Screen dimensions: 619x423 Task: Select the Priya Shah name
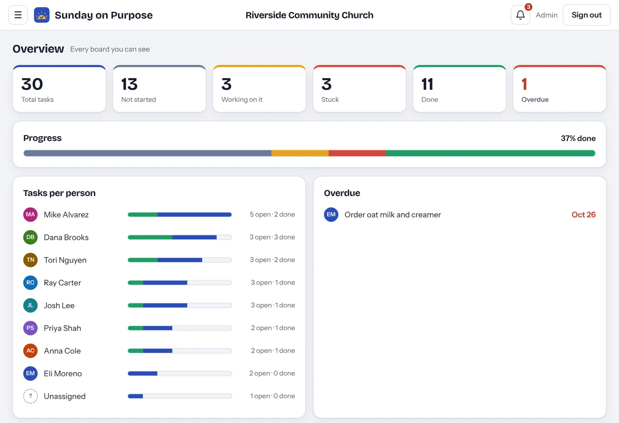coord(63,328)
